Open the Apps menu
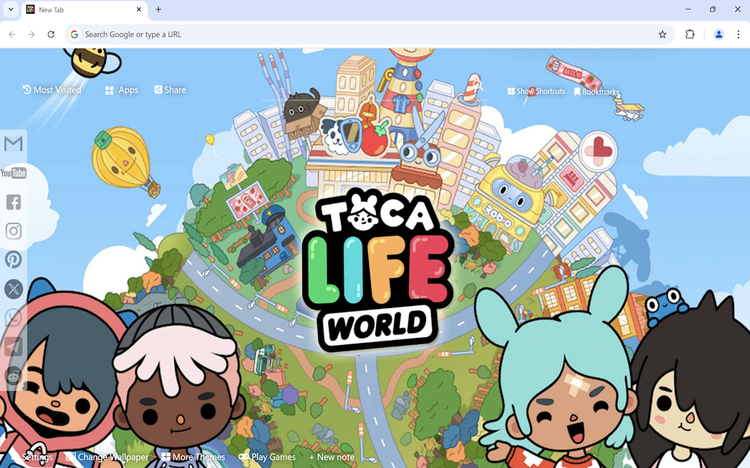The image size is (750, 468). coord(122,90)
